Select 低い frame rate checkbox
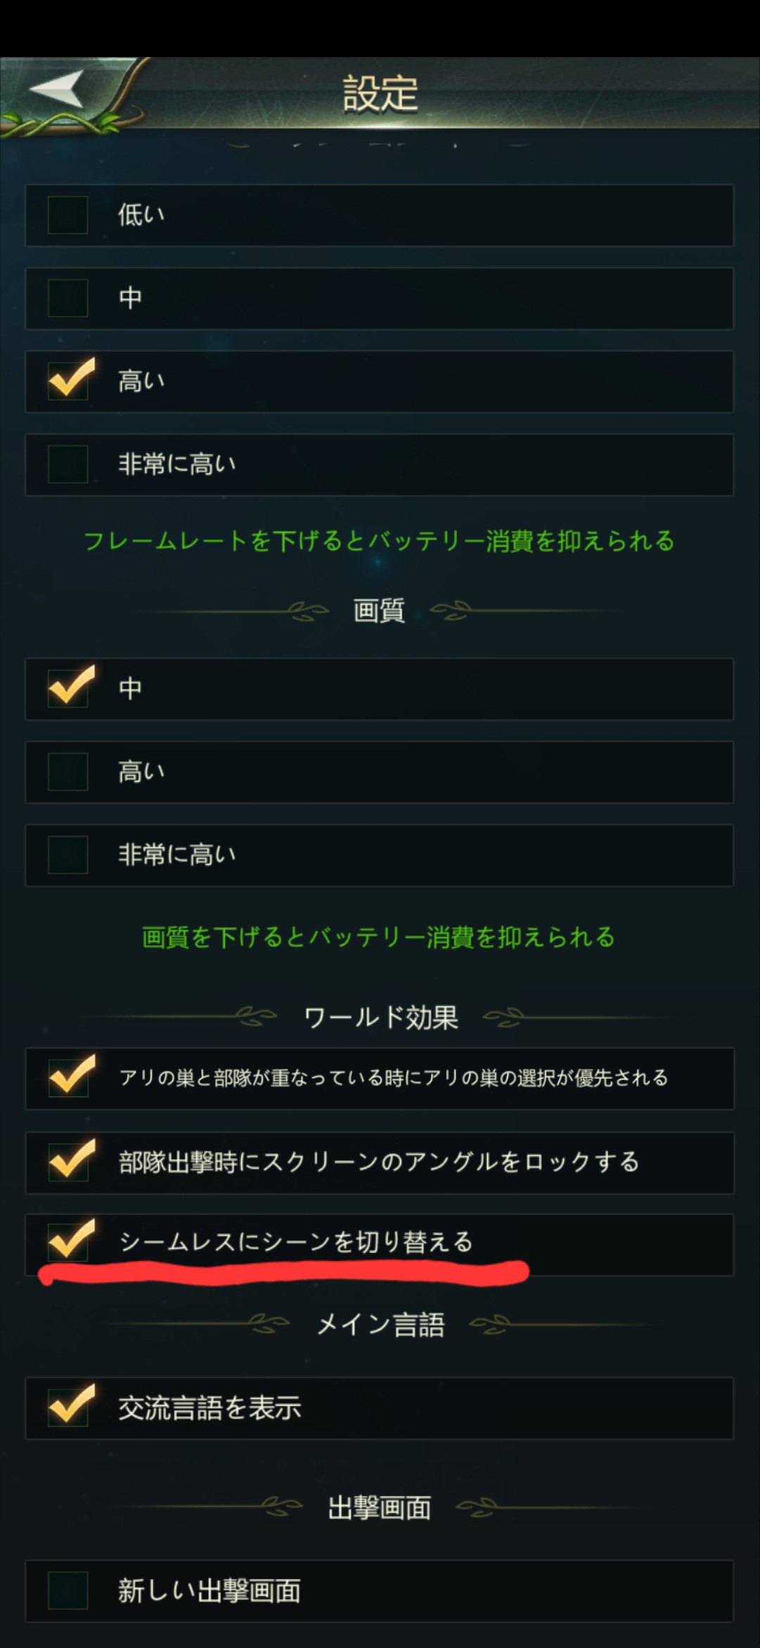The height and width of the screenshot is (1648, 760). (x=68, y=215)
